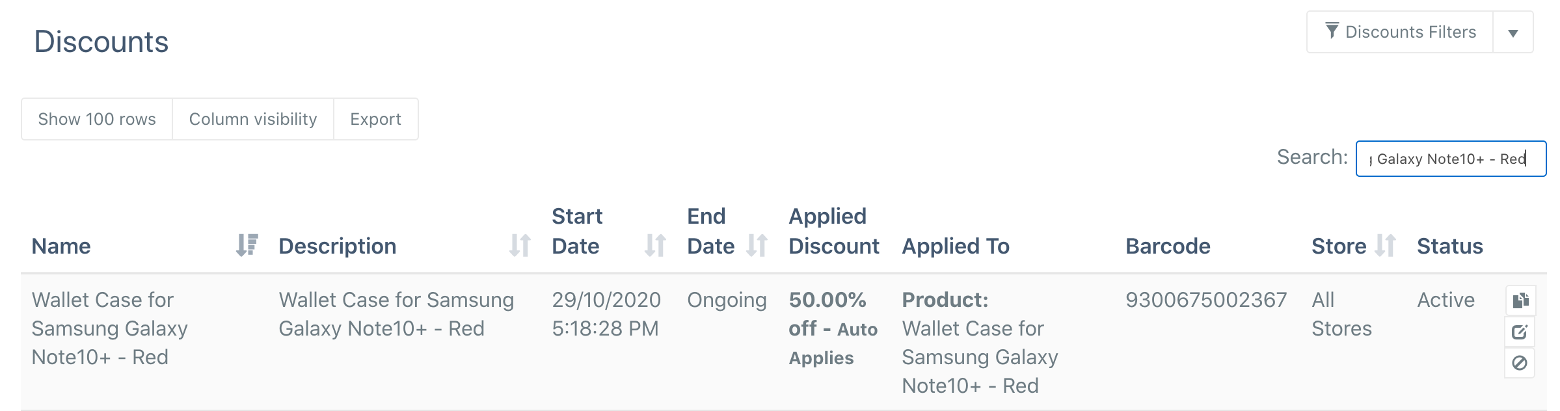Click the disable discount icon
Viewport: 1560px width, 411px height.
tap(1520, 363)
